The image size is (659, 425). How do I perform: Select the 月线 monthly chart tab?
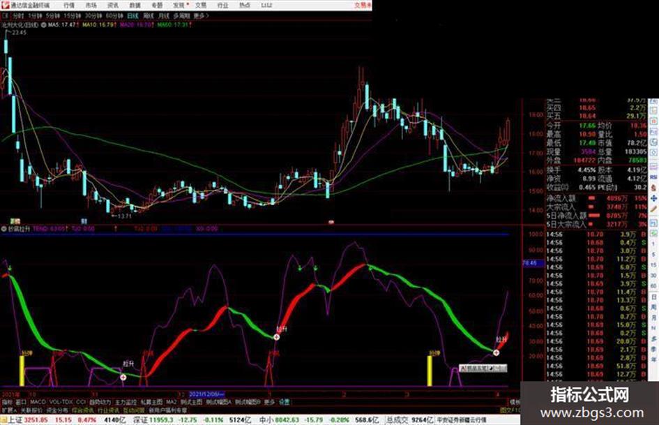[163, 16]
